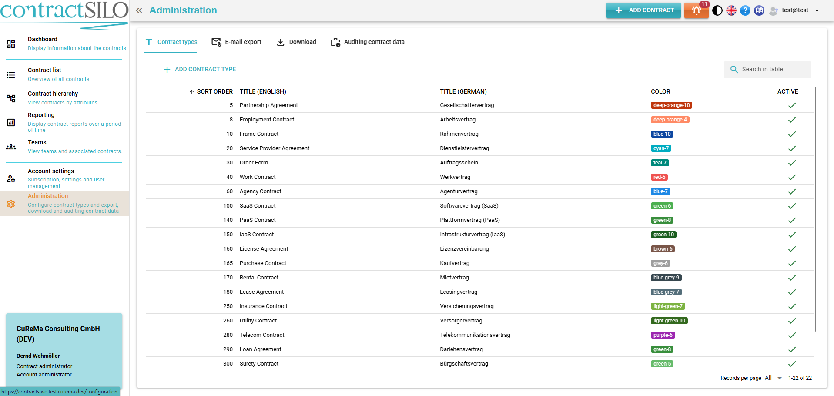Image resolution: width=834 pixels, height=396 pixels.
Task: Click Add Contract Type link
Action: (200, 69)
